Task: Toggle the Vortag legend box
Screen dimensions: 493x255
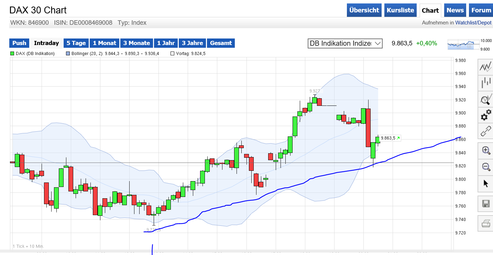Action: pyautogui.click(x=173, y=54)
